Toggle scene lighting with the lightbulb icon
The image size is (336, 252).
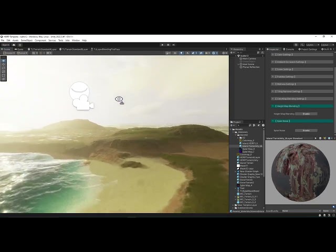[x=181, y=53]
